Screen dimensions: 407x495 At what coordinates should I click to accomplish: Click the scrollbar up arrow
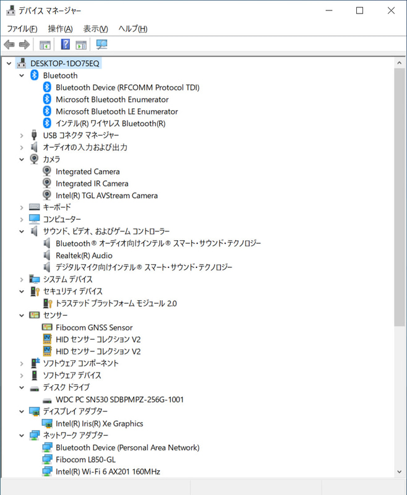[x=400, y=63]
